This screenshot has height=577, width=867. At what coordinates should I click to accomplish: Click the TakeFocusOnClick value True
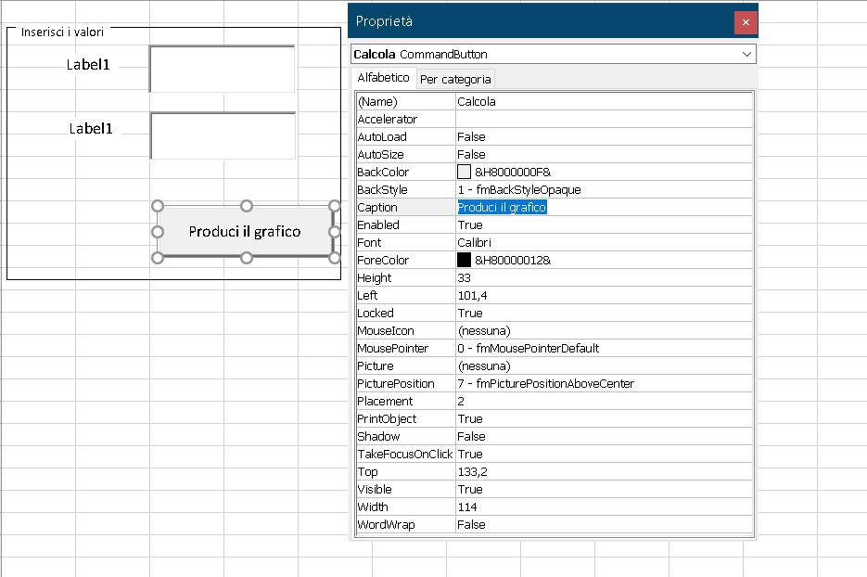604,455
